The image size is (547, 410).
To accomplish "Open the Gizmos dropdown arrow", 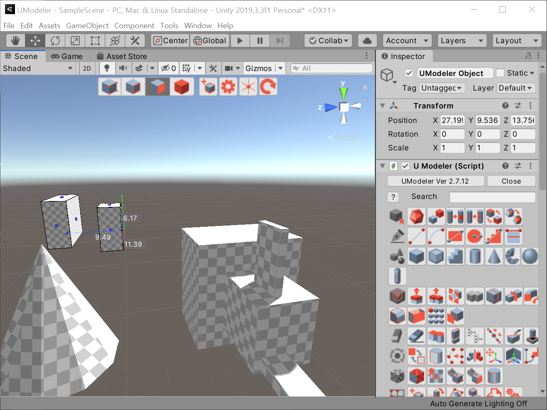I will [280, 68].
